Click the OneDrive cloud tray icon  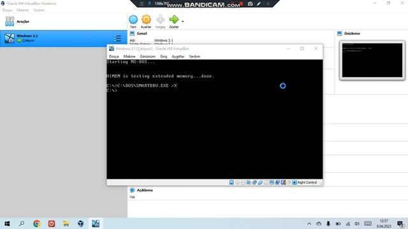(319, 223)
